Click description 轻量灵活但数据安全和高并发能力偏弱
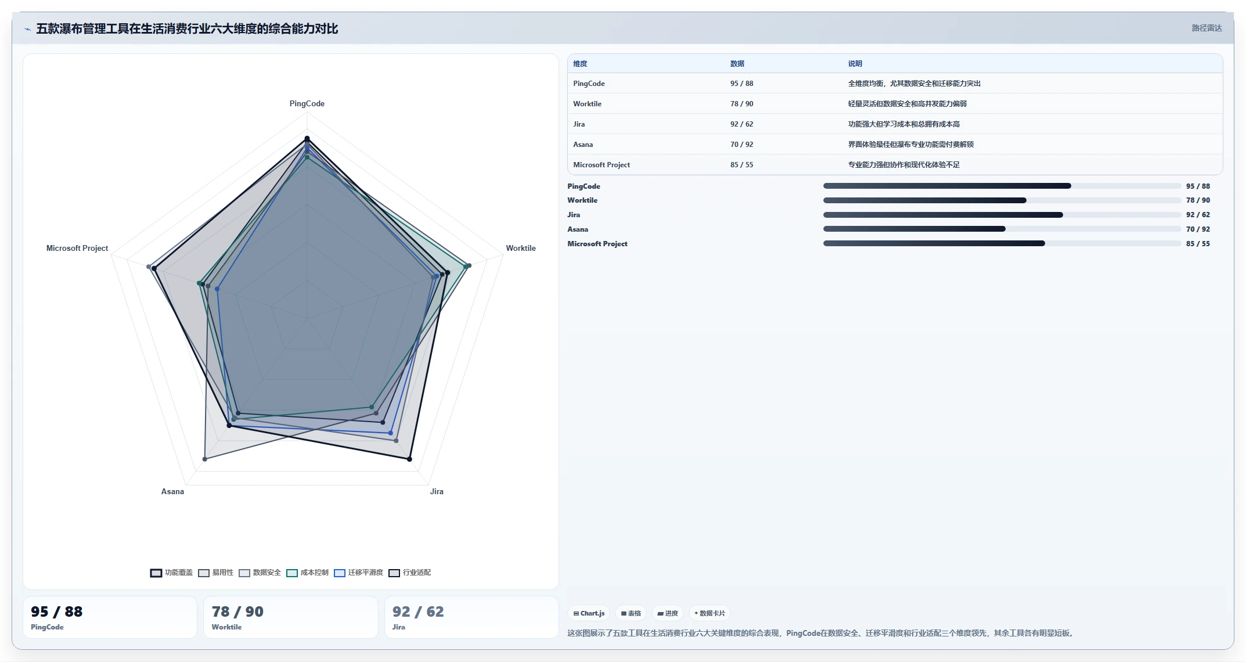 click(x=907, y=104)
